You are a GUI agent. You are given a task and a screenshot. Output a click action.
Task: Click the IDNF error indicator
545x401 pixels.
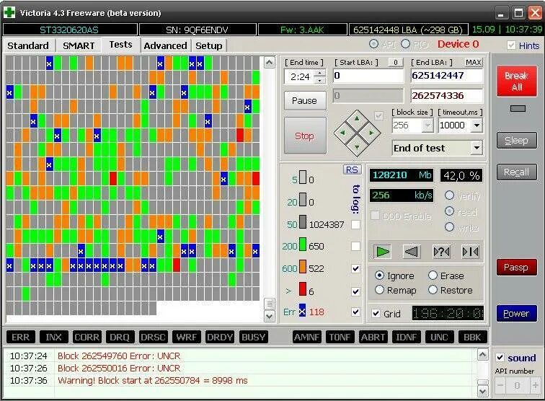pyautogui.click(x=406, y=337)
